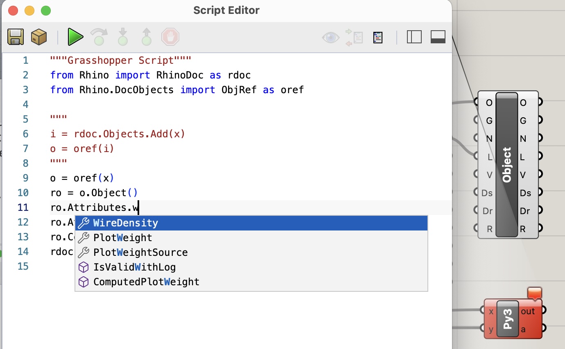Click the V output port of Object component

coord(540,174)
